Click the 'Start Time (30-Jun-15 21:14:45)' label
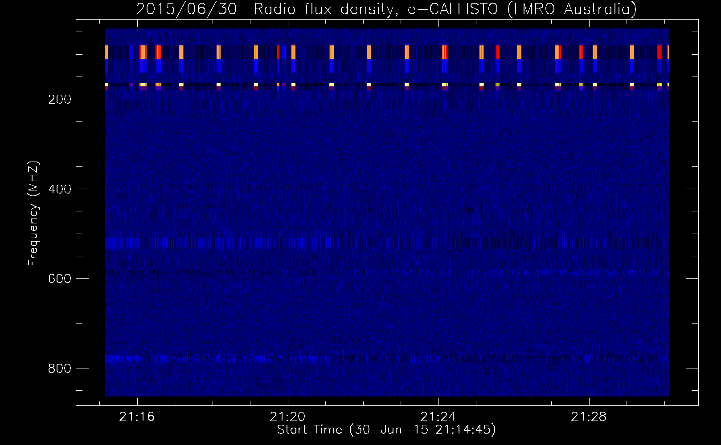The height and width of the screenshot is (445, 721). pos(386,430)
